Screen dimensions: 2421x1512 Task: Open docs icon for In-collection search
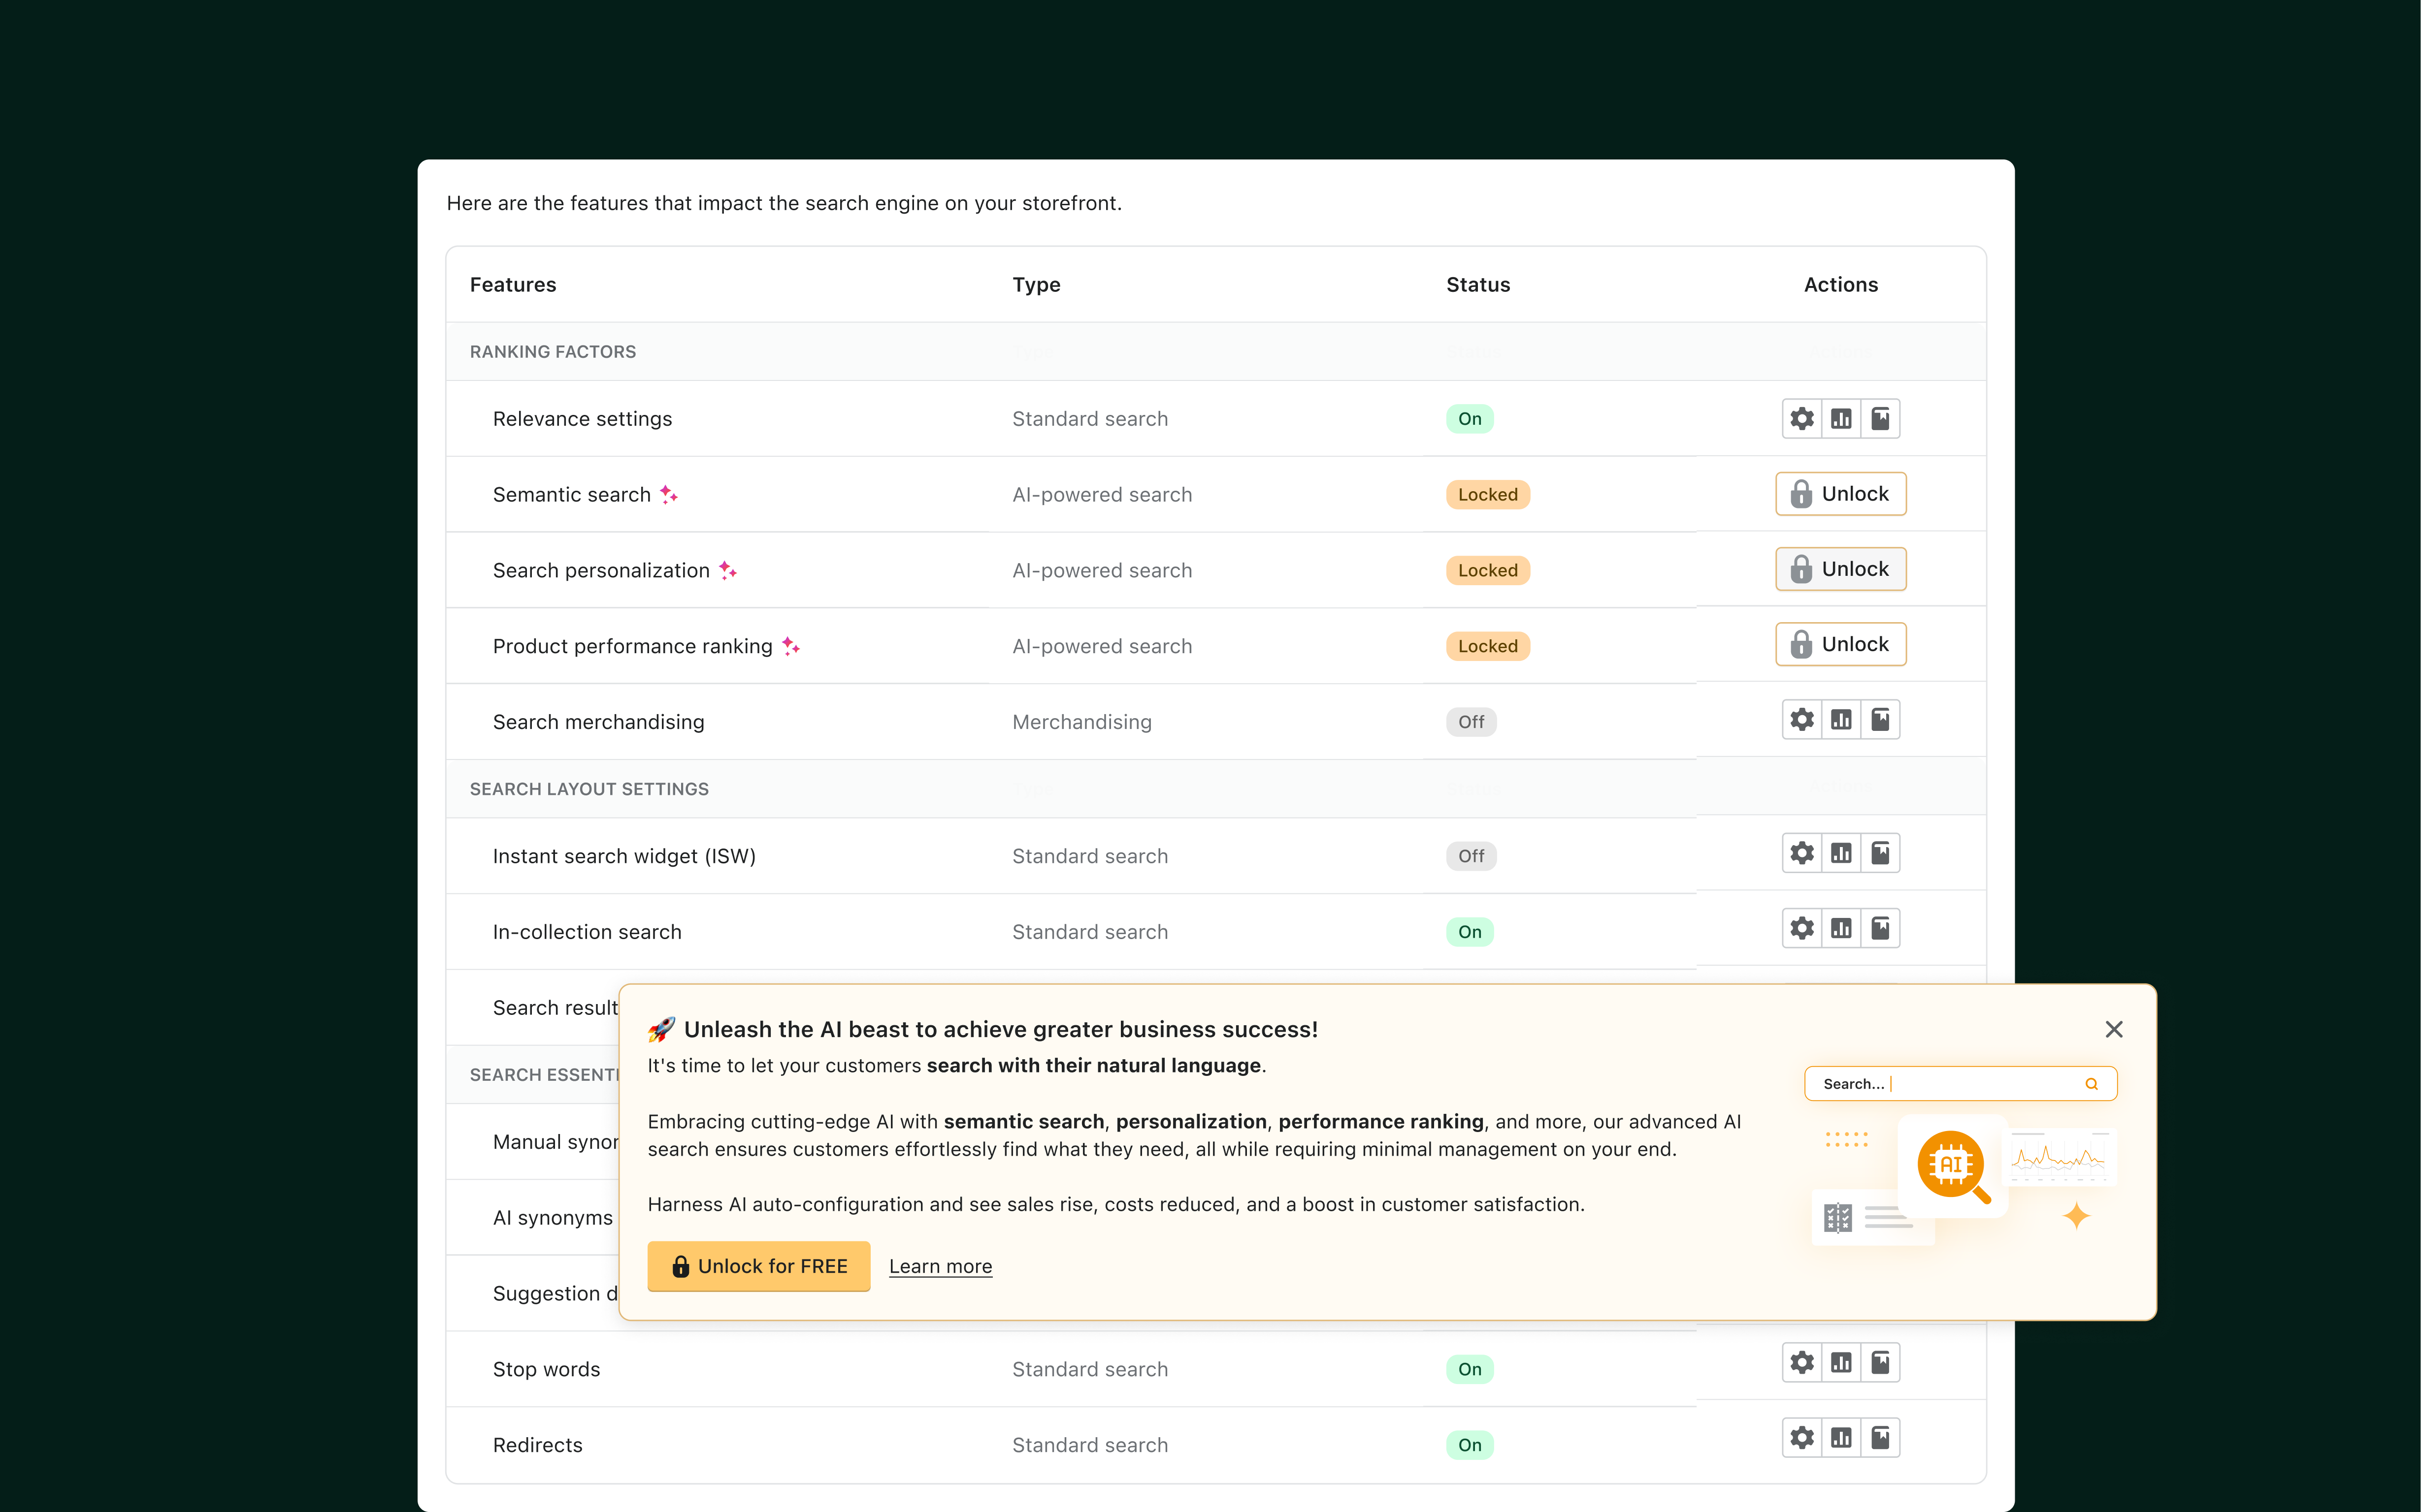(x=1880, y=929)
